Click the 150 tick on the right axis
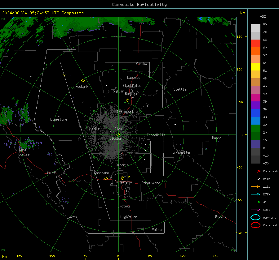Screen dimensions: 279x260 click(239, 36)
